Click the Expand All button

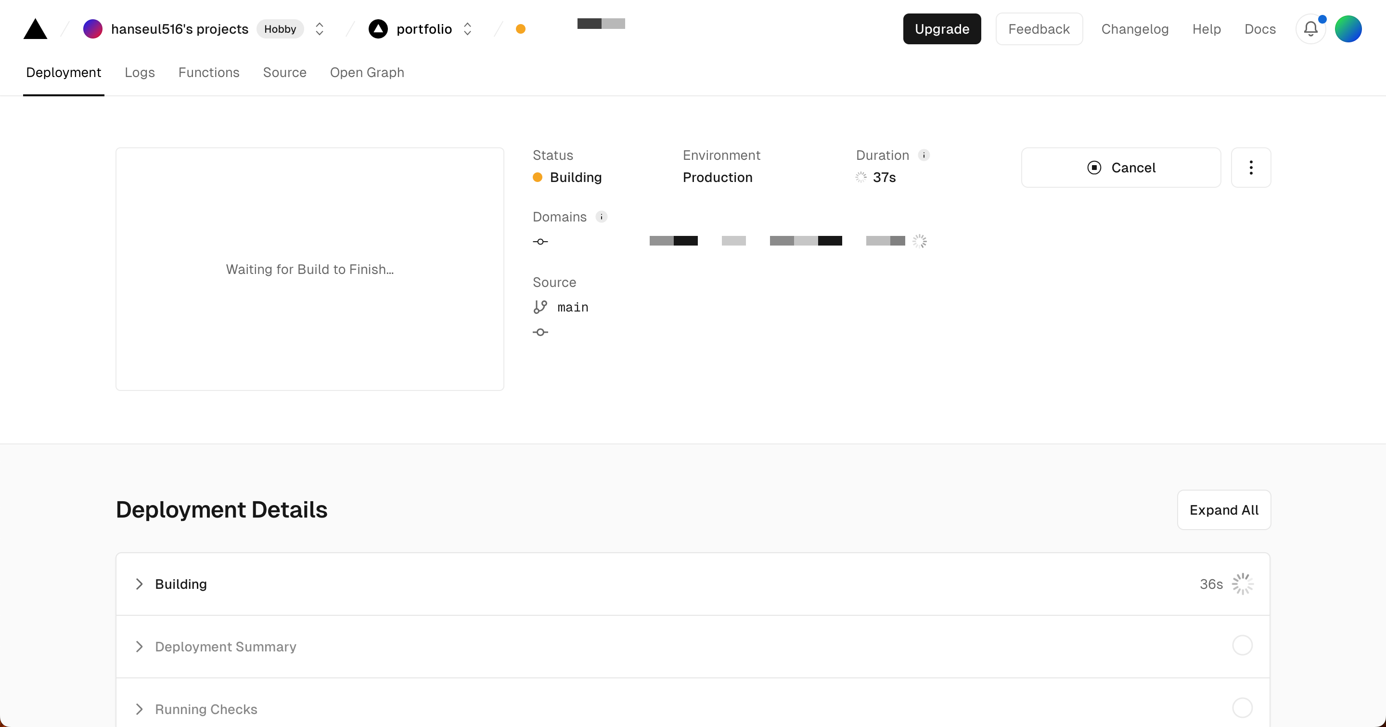pyautogui.click(x=1223, y=510)
